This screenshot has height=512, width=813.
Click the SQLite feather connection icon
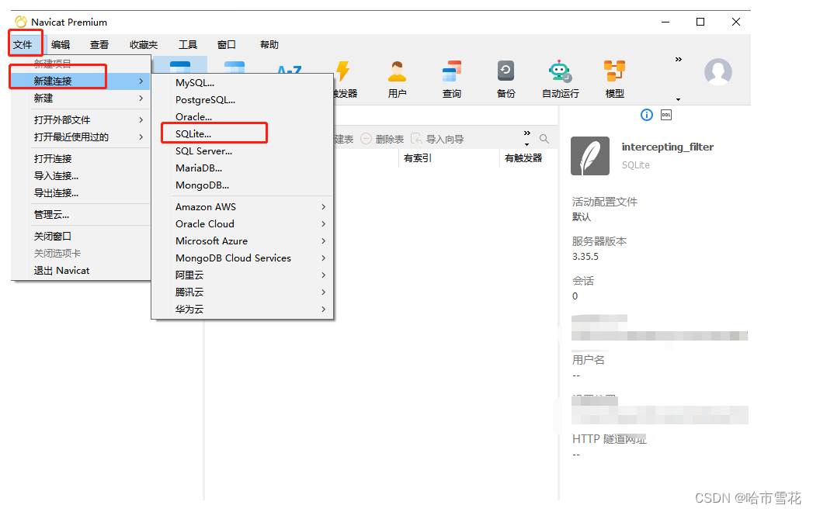590,156
